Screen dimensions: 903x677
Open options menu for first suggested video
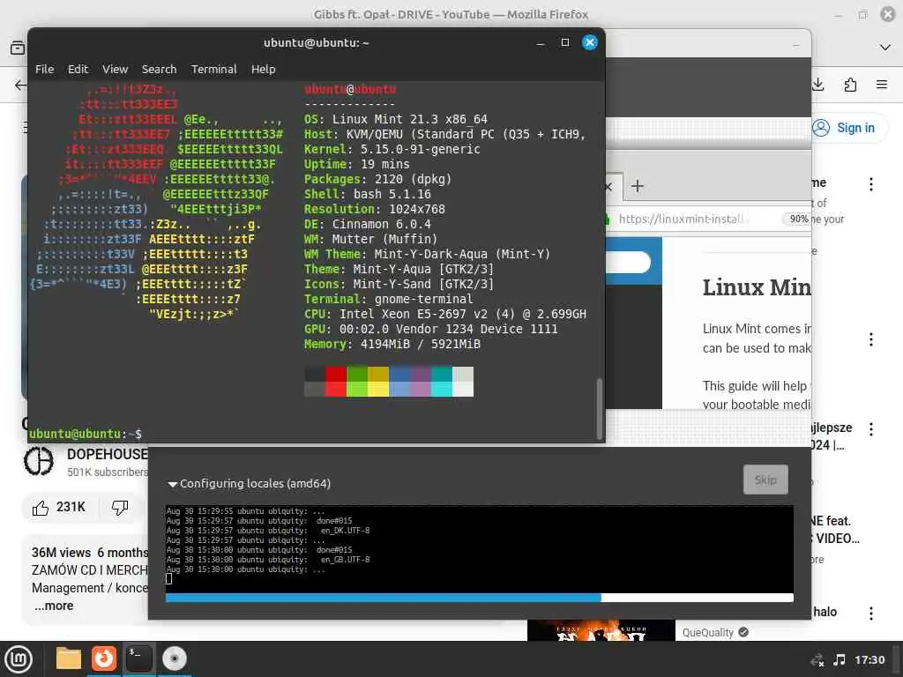coord(870,184)
